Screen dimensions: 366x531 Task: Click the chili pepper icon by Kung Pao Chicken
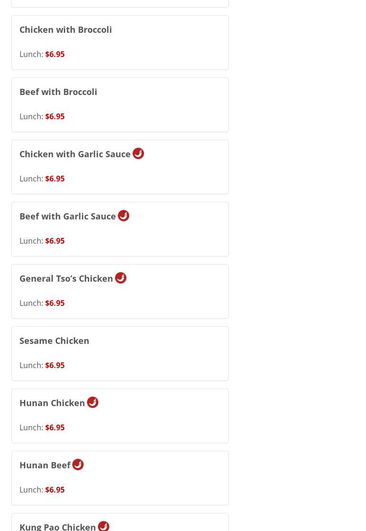[104, 526]
